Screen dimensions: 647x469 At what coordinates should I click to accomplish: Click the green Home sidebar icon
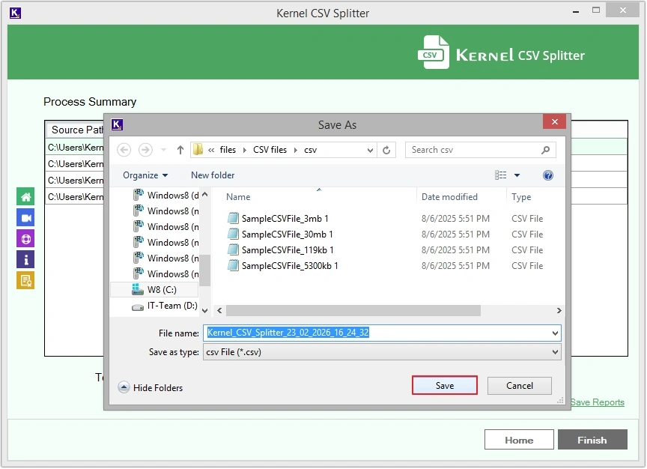(25, 196)
